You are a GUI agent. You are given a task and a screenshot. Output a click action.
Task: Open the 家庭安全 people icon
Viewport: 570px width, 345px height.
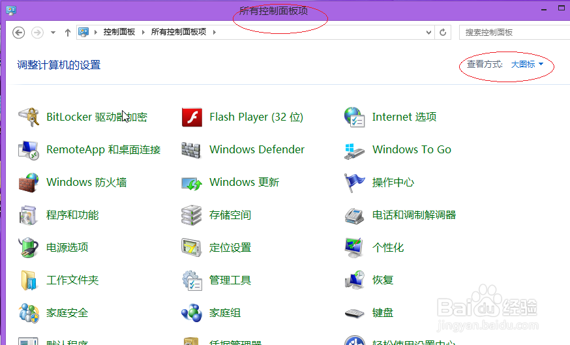tap(29, 313)
